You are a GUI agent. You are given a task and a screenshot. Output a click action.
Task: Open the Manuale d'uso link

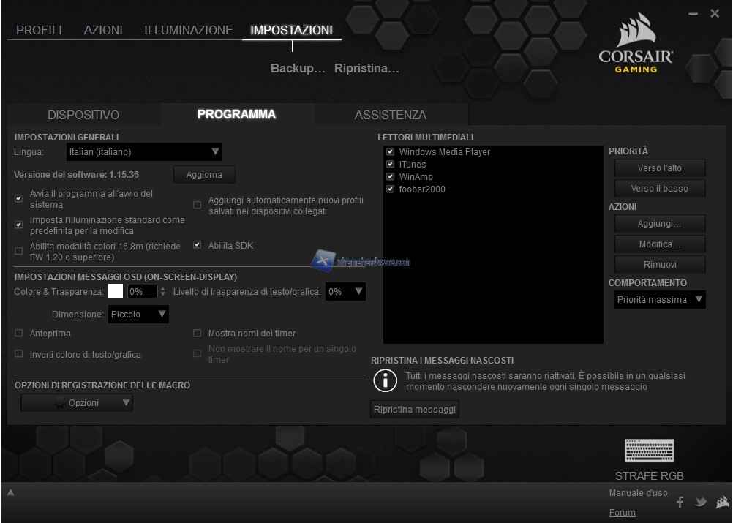[638, 493]
